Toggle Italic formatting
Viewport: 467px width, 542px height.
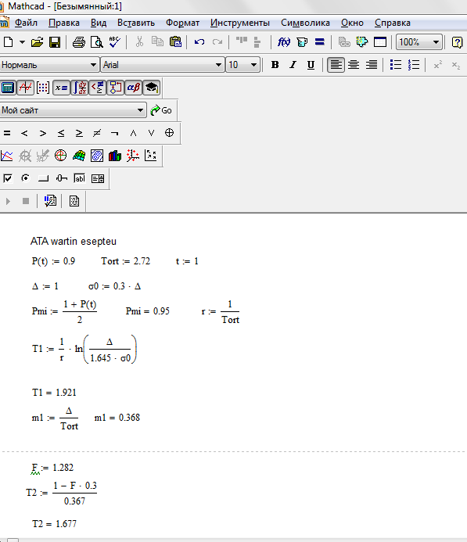click(x=293, y=65)
